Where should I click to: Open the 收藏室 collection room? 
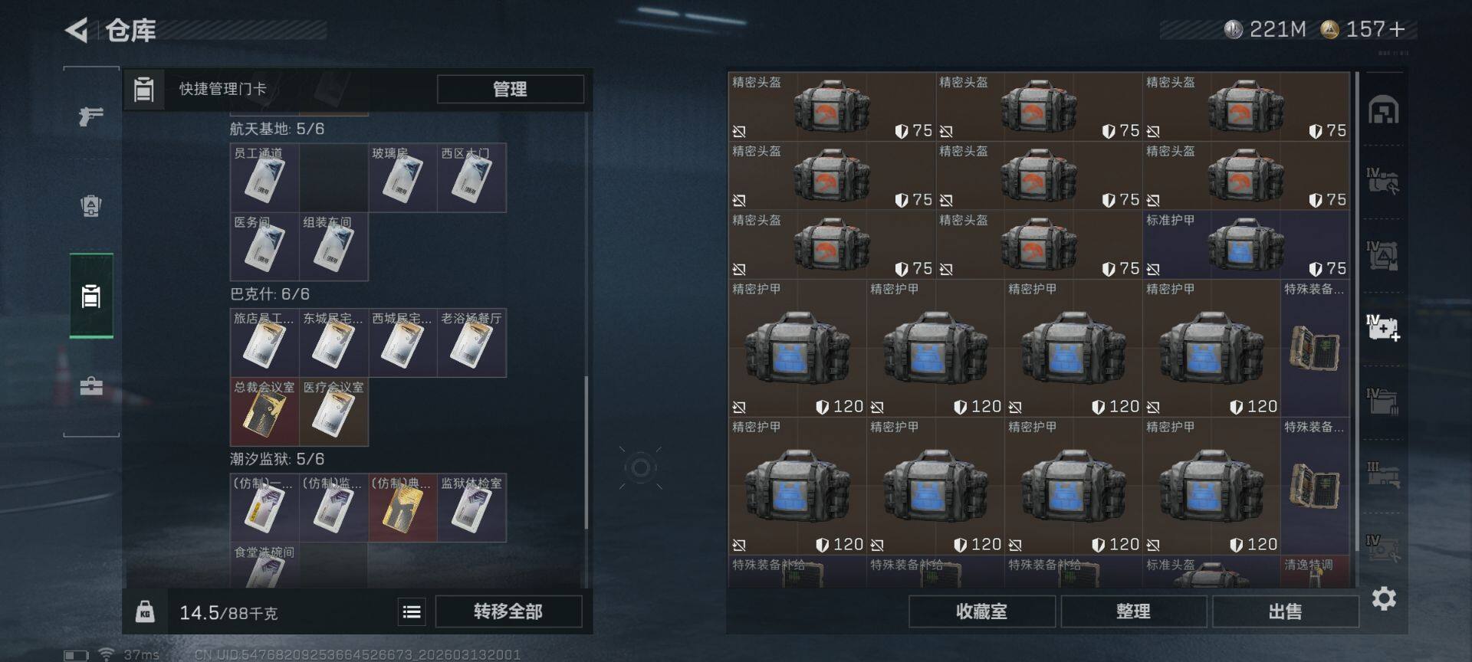[x=981, y=611]
